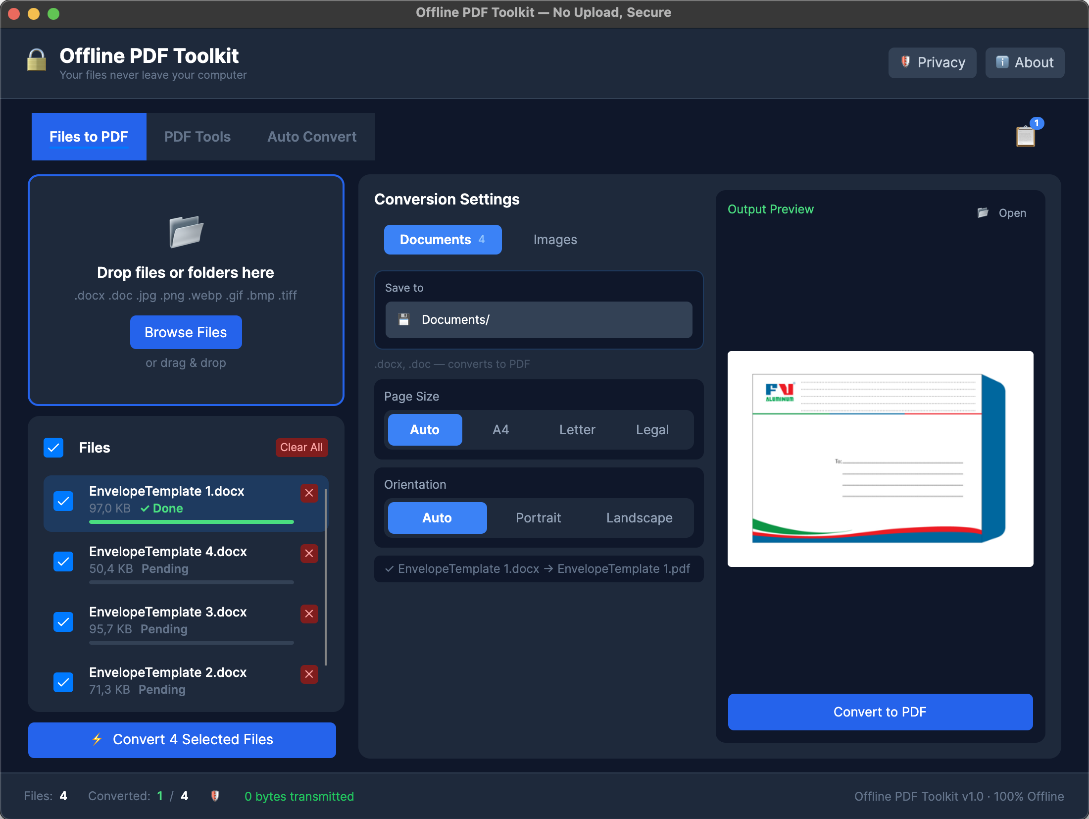Viewport: 1089px width, 819px height.
Task: Remove EnvelopeTemplate 4.docx with red X
Action: click(309, 553)
